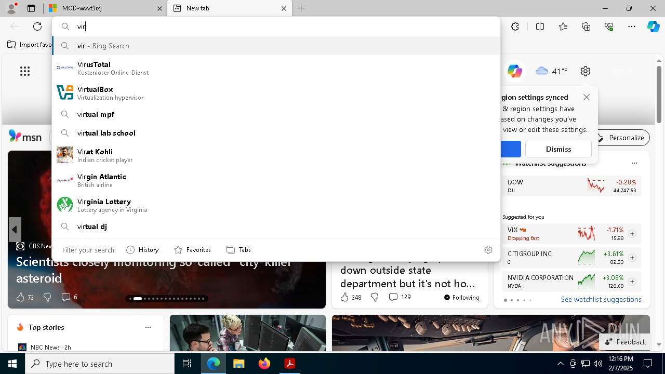Filter search by Tabs
This screenshot has height=374, width=665.
(x=238, y=250)
